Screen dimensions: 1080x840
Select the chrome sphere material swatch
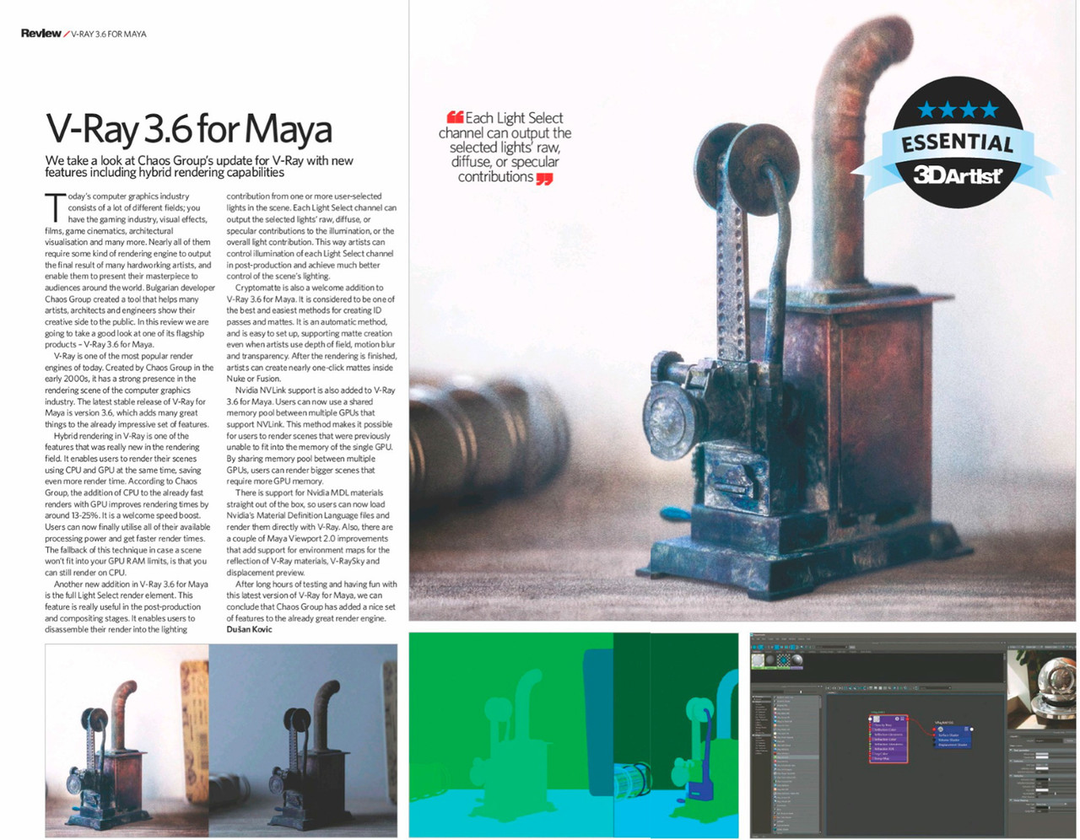[796, 660]
